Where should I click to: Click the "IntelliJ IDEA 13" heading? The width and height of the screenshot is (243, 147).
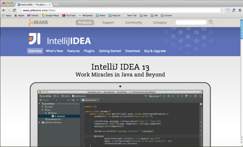pos(120,67)
